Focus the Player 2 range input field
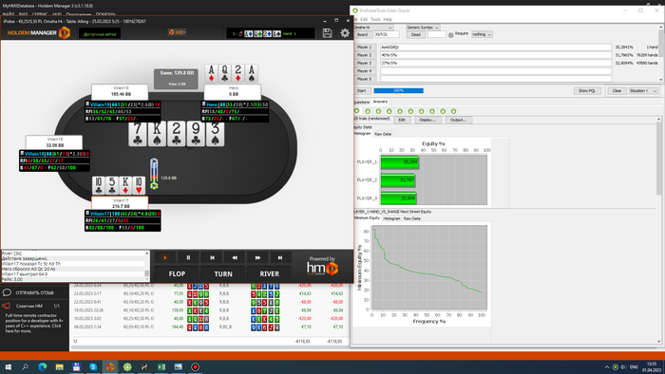This screenshot has width=665, height=374. [x=496, y=55]
